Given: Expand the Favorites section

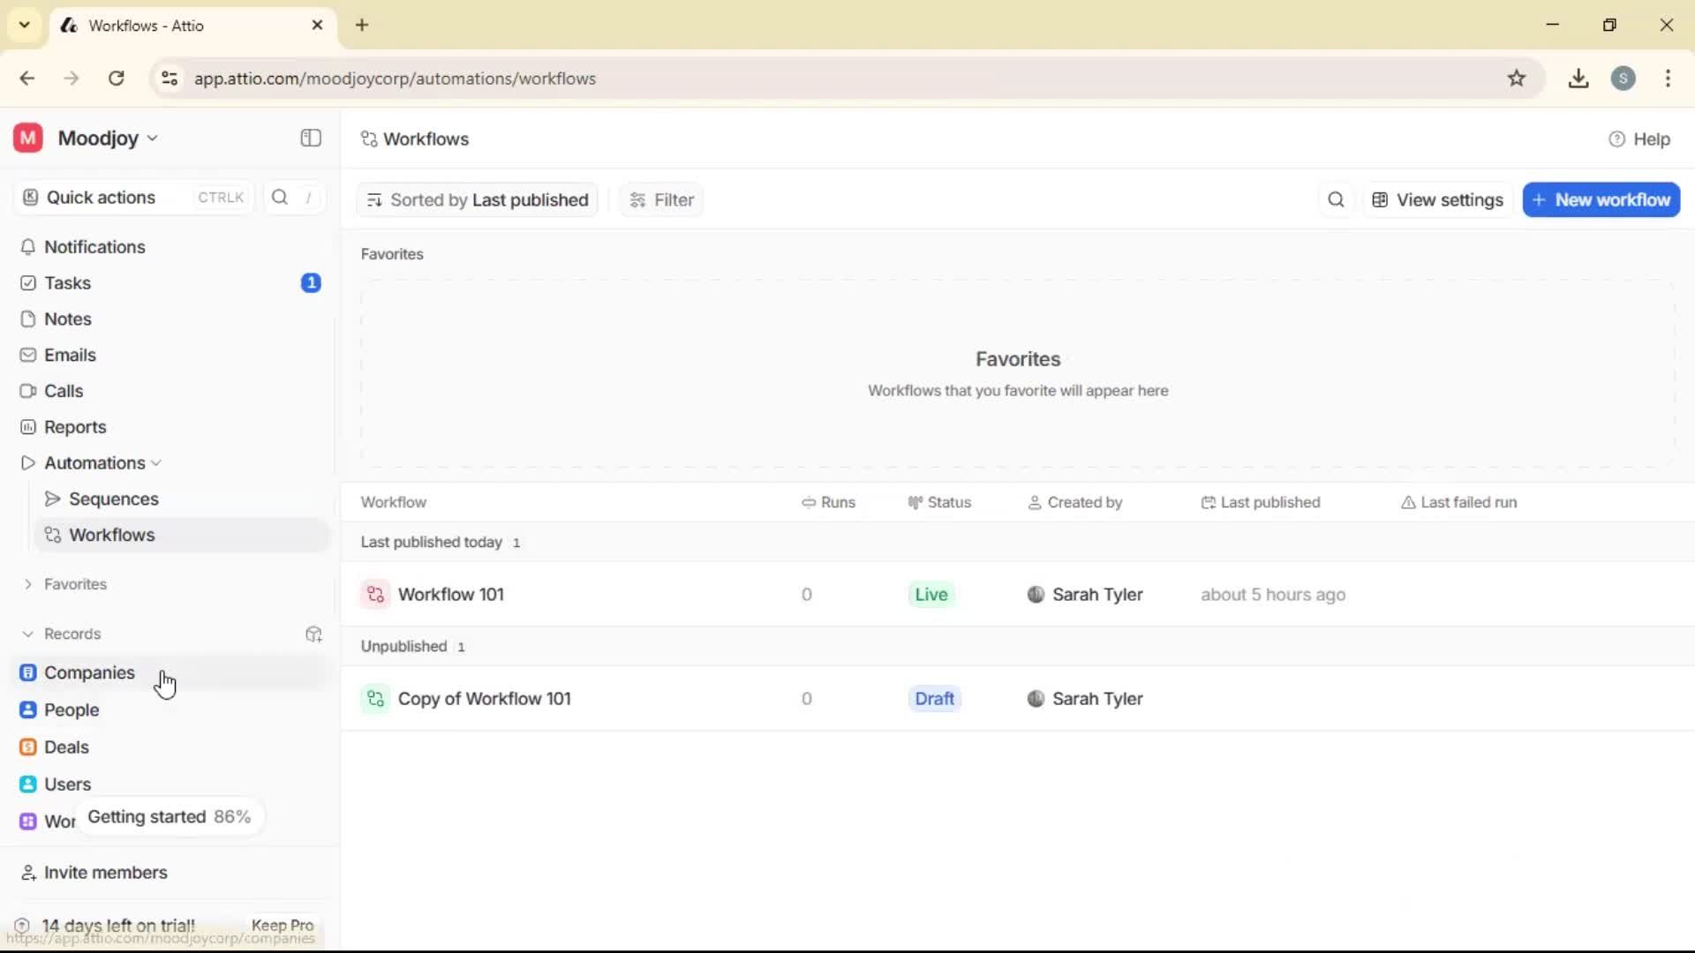Looking at the screenshot, I should (x=29, y=584).
